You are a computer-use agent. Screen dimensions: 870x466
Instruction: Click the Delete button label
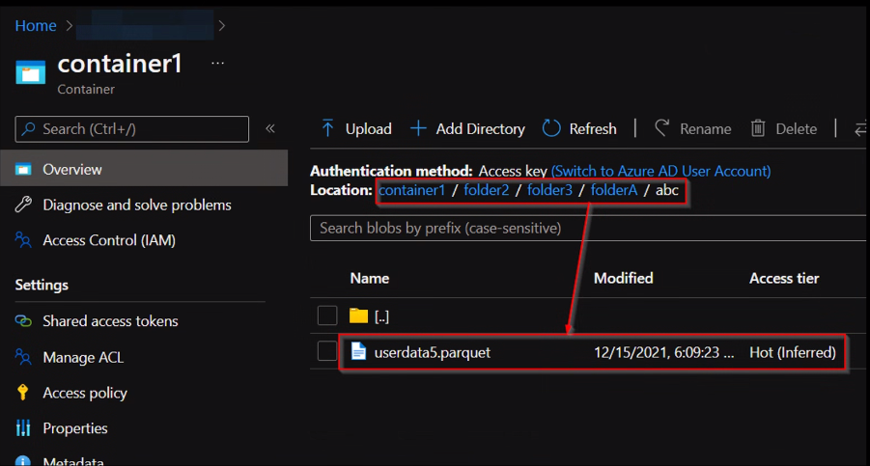click(797, 129)
